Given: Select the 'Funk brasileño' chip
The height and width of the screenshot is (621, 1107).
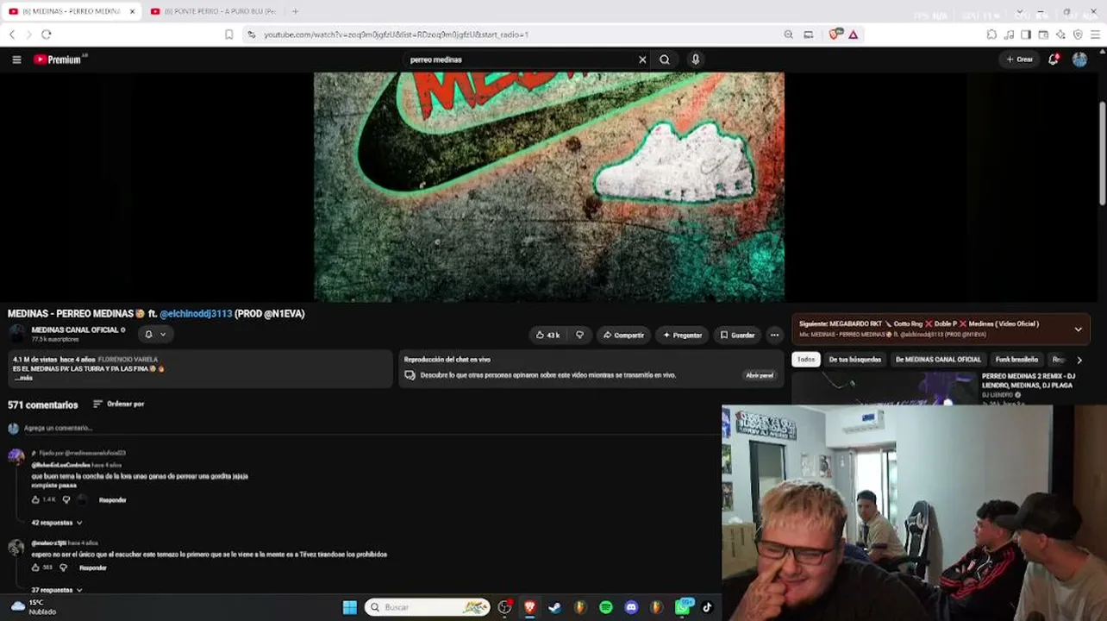Looking at the screenshot, I should pyautogui.click(x=1016, y=360).
